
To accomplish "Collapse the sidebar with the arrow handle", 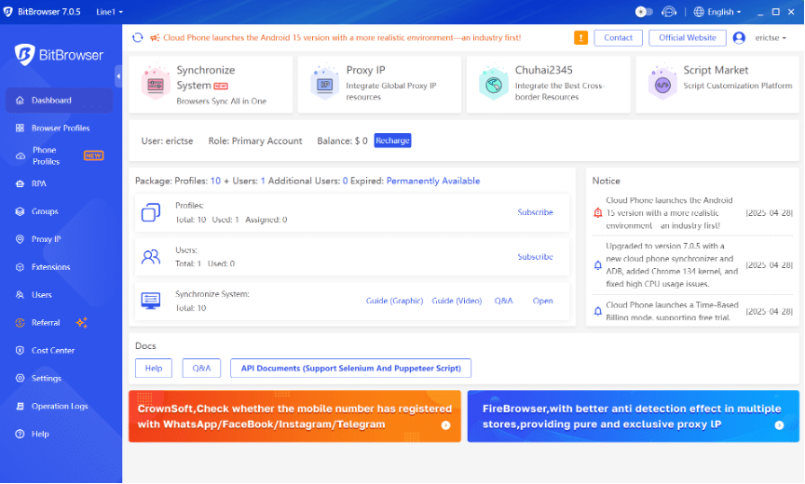I will click(x=118, y=76).
